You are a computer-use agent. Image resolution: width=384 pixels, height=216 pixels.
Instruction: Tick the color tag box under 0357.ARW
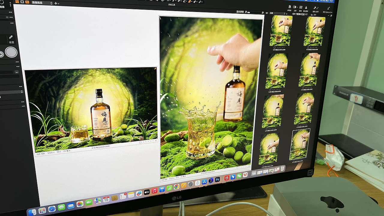coord(275,47)
